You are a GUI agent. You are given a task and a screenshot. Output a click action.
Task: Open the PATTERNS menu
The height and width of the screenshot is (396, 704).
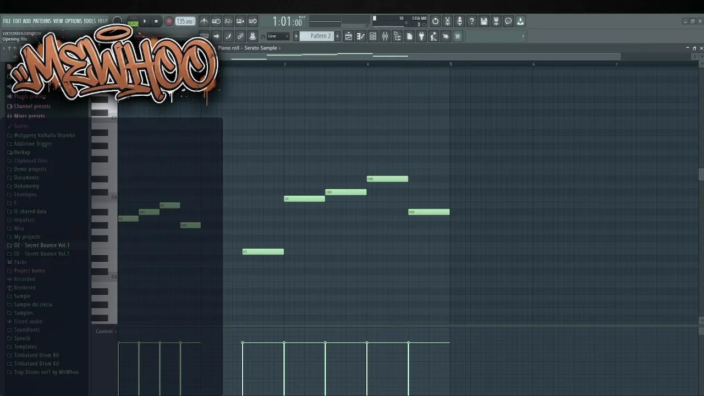pos(42,21)
